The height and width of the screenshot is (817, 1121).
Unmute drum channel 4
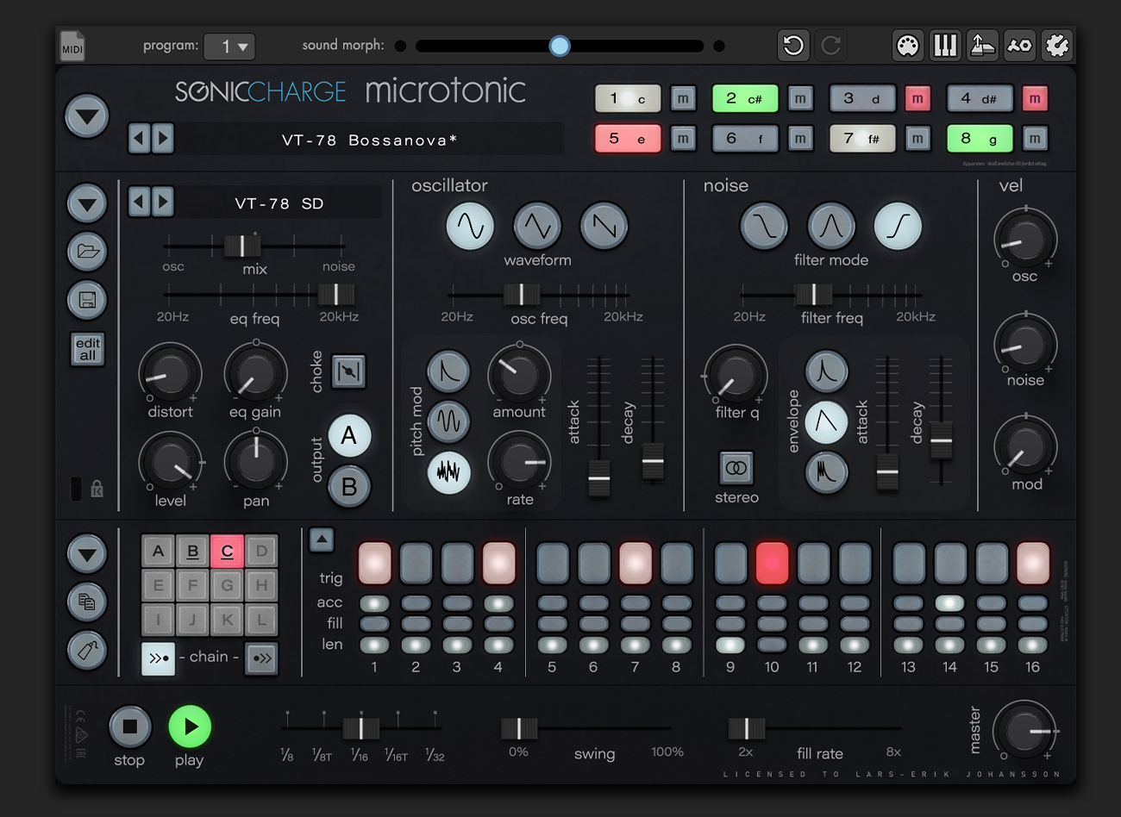coord(1035,98)
